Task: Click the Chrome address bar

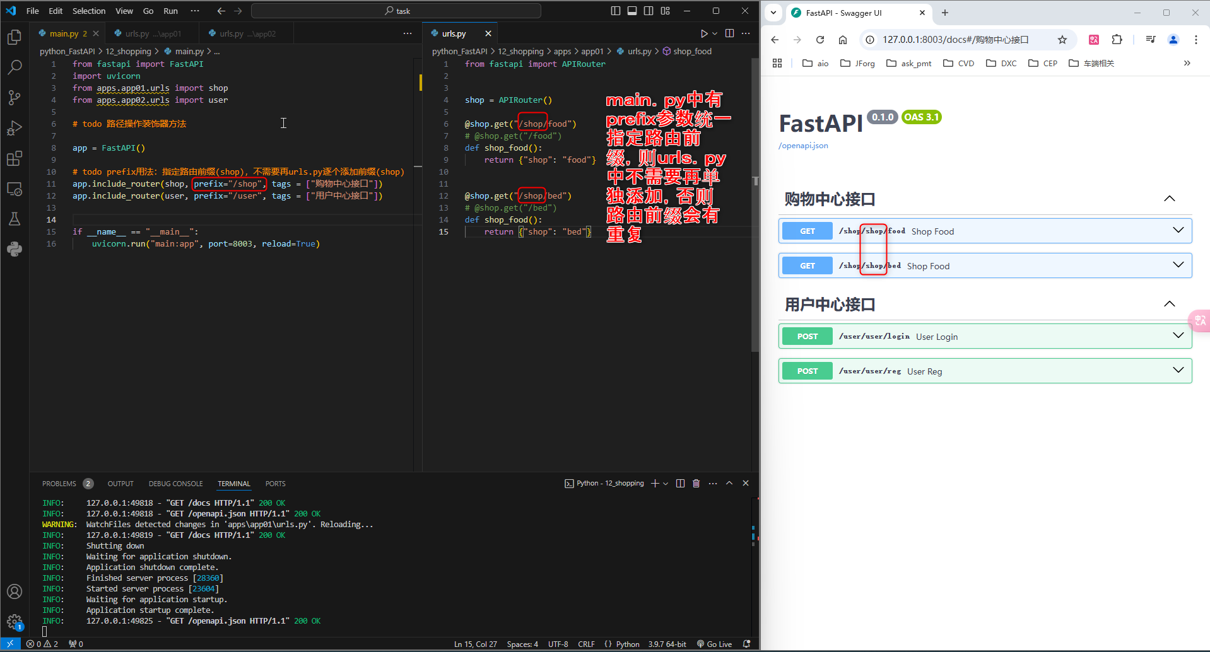Action: coord(946,39)
